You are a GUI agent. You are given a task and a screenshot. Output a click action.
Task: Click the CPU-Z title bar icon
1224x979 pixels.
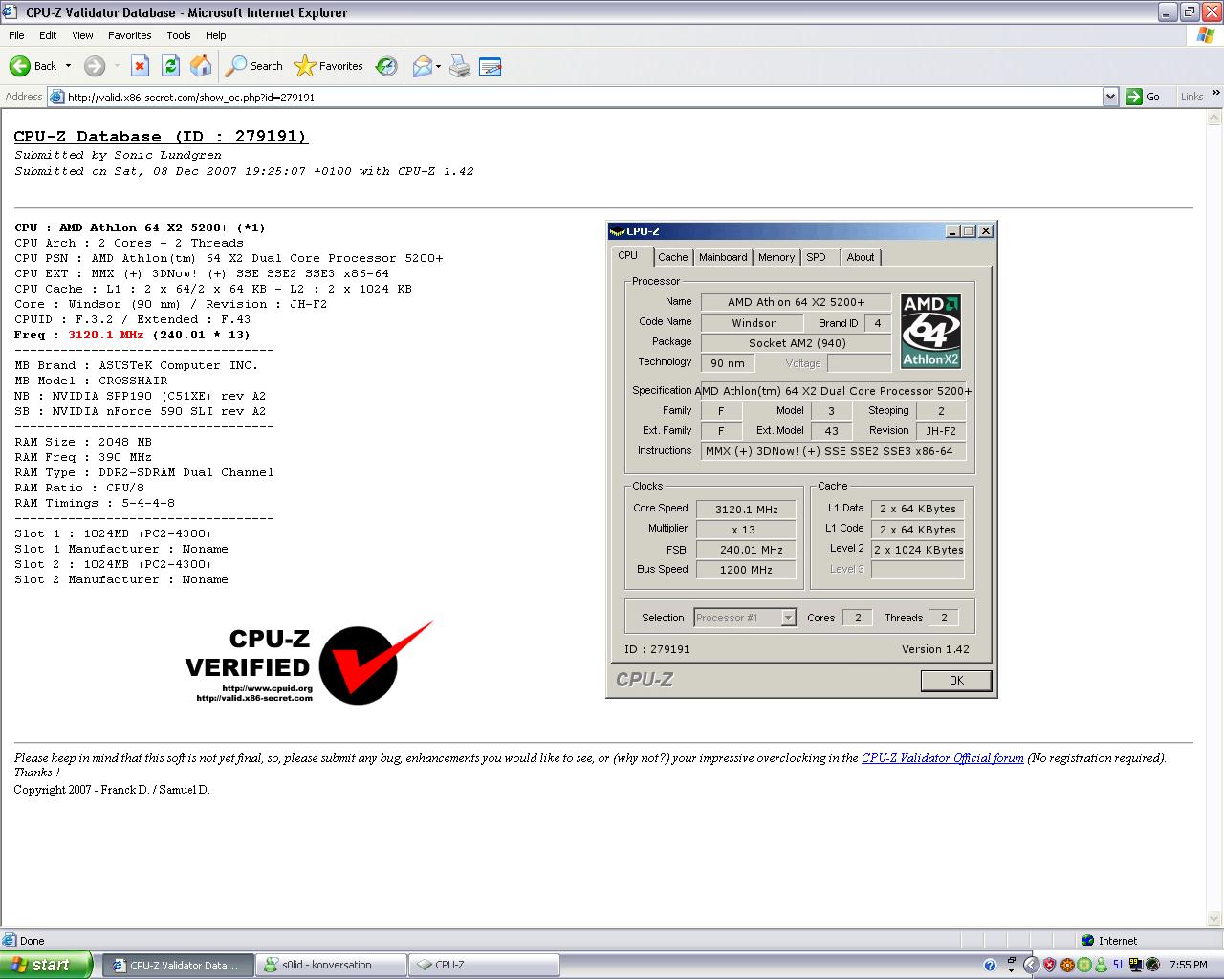617,231
